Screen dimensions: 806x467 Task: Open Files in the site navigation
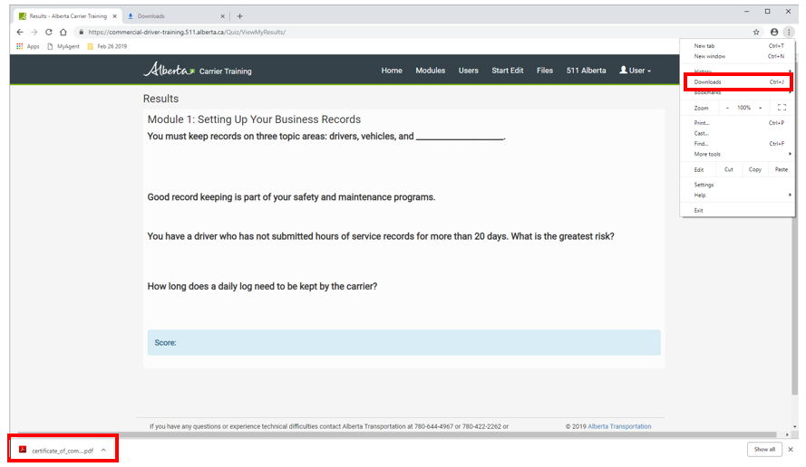coord(545,71)
